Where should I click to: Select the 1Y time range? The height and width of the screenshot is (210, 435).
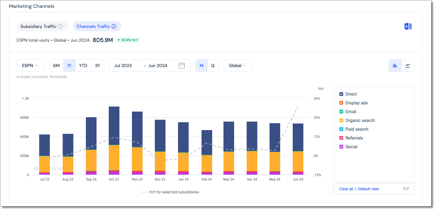pos(69,66)
